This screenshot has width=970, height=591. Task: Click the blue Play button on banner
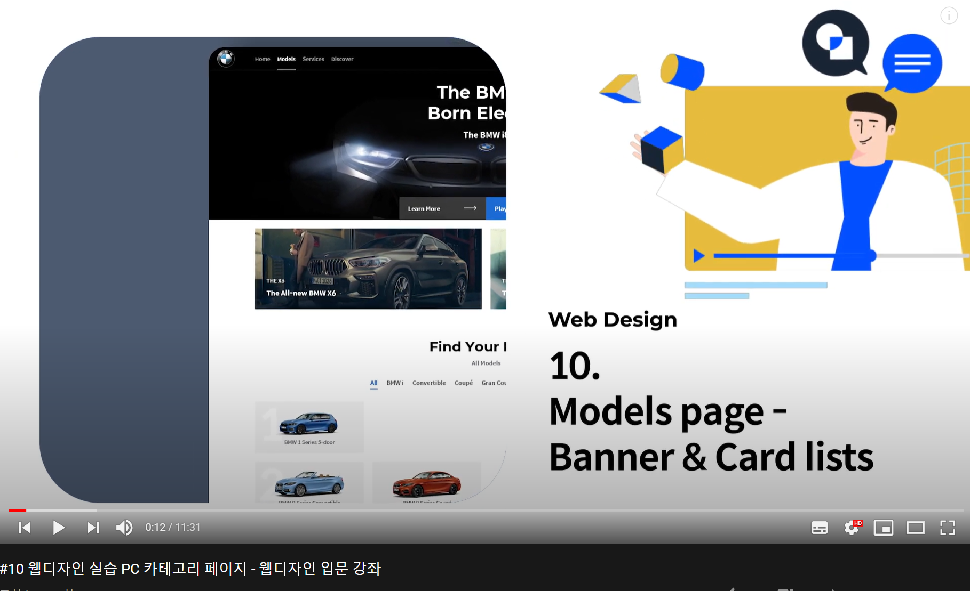496,208
